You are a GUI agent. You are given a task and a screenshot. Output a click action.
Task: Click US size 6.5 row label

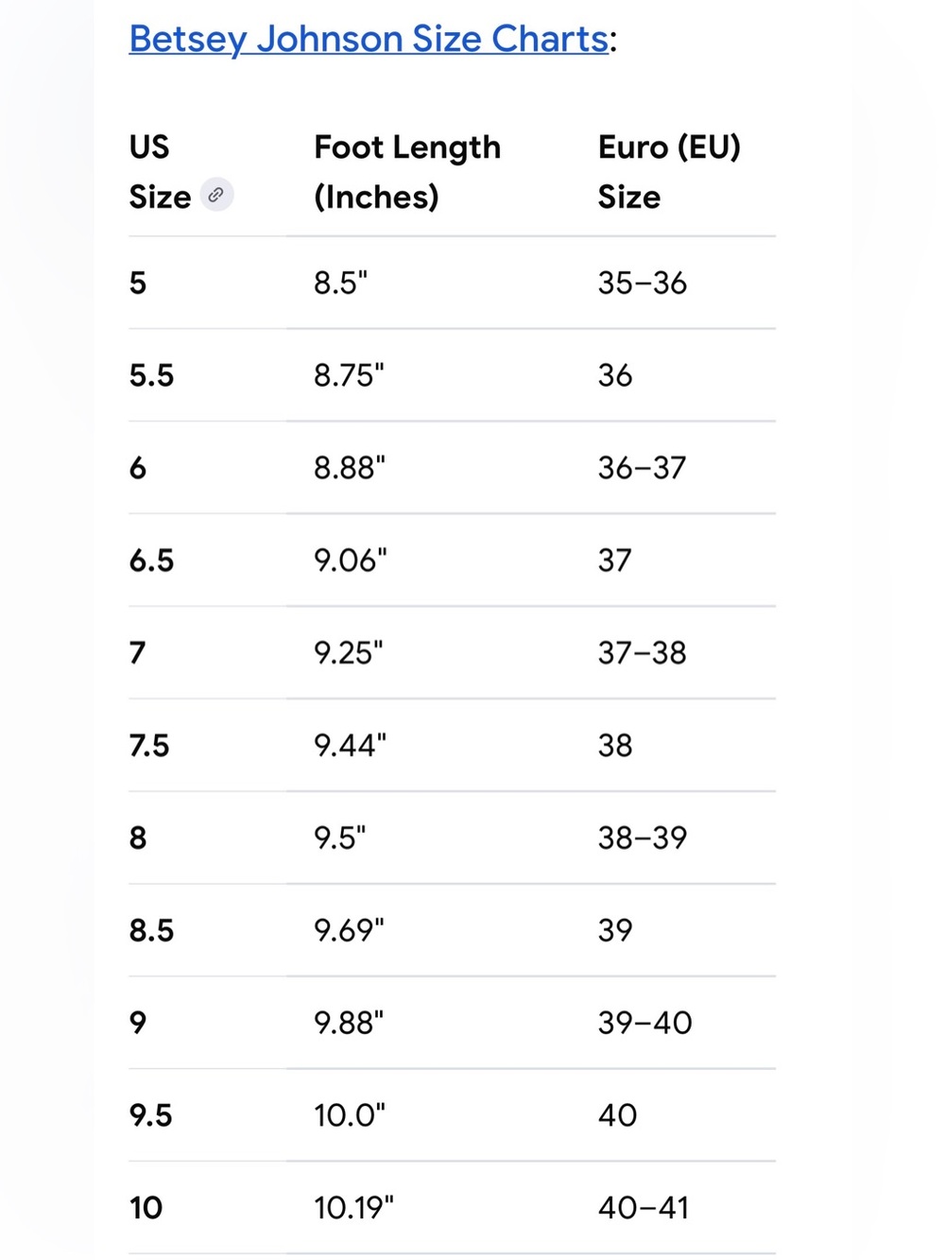tap(151, 561)
